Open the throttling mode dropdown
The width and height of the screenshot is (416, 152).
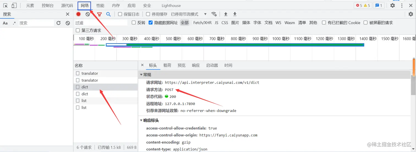[189, 14]
